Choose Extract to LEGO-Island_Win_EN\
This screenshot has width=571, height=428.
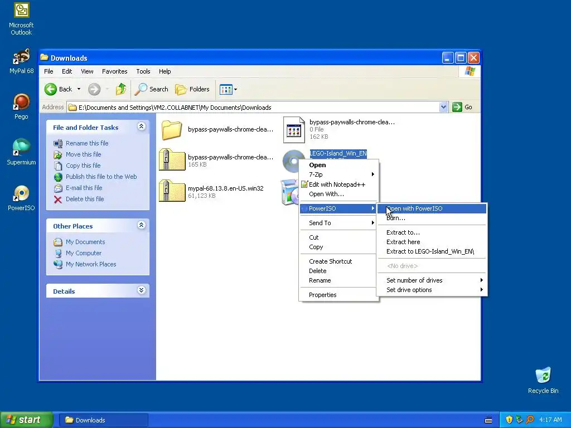pos(432,251)
